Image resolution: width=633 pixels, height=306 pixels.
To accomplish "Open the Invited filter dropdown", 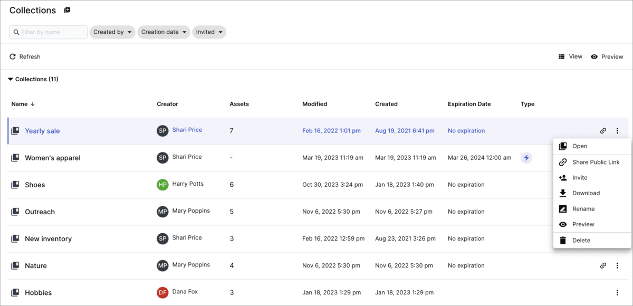I will [x=209, y=32].
